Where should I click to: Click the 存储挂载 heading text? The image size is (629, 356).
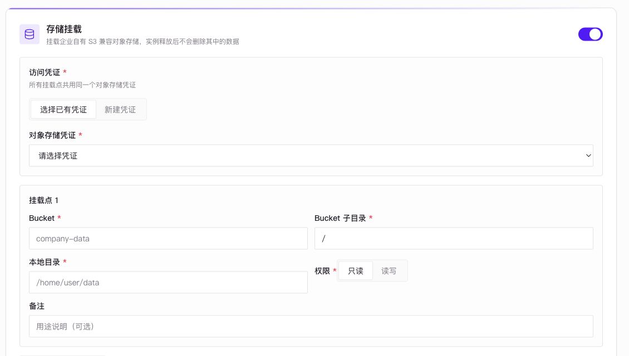pos(64,29)
